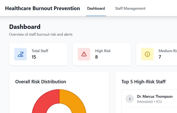
Task: Open Dr. Marcus Thompson's staff entry
Action: 155,97
